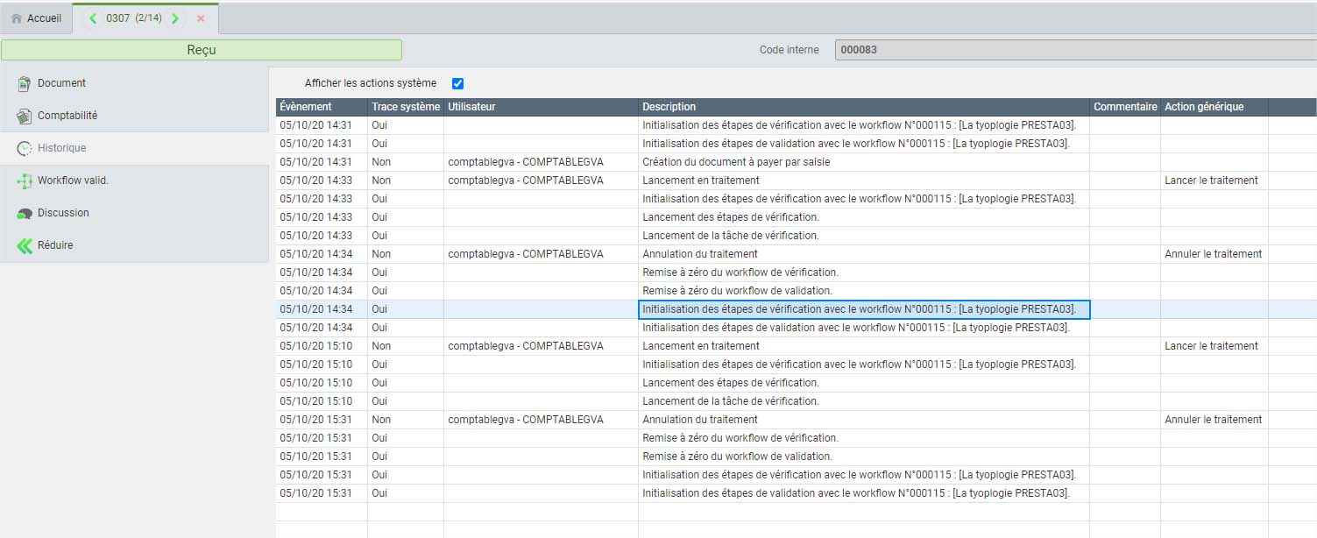Select 'Remise à zéro du workflow de vérification.' at 15:31
Screen dimensions: 1317x538
click(740, 438)
